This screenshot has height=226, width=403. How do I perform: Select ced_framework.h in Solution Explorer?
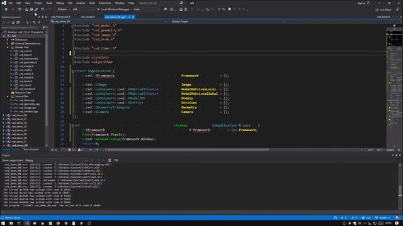[x=28, y=58]
